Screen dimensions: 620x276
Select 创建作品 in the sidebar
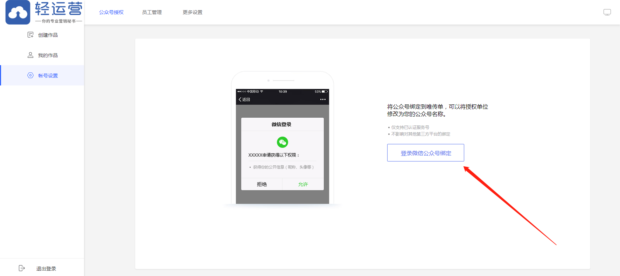tap(42, 35)
